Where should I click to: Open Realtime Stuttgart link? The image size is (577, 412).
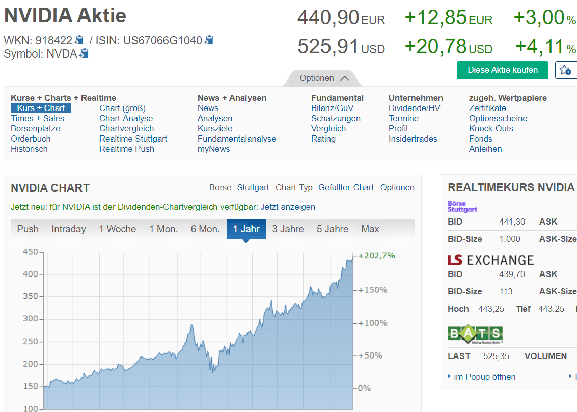tap(133, 139)
